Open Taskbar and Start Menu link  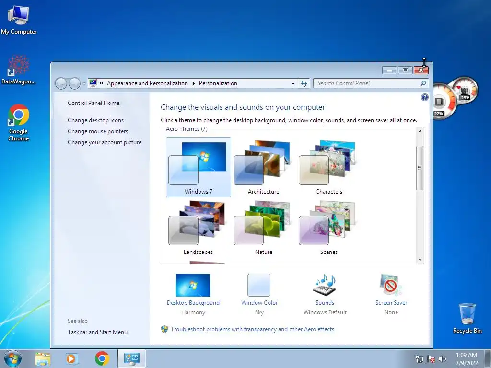coord(97,332)
